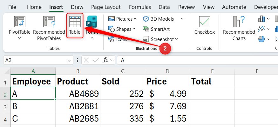Viewport: 278px width, 127px height.
Task: Switch to the Home tab
Action: [x=34, y=7]
